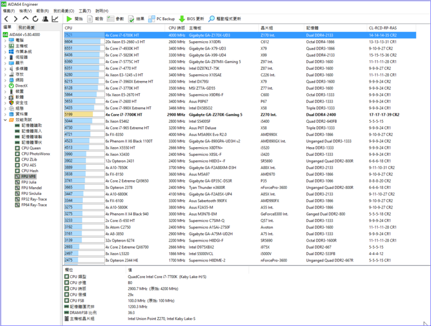Click the green 開始 start button
Screen dimensions: 431x326
(74, 19)
